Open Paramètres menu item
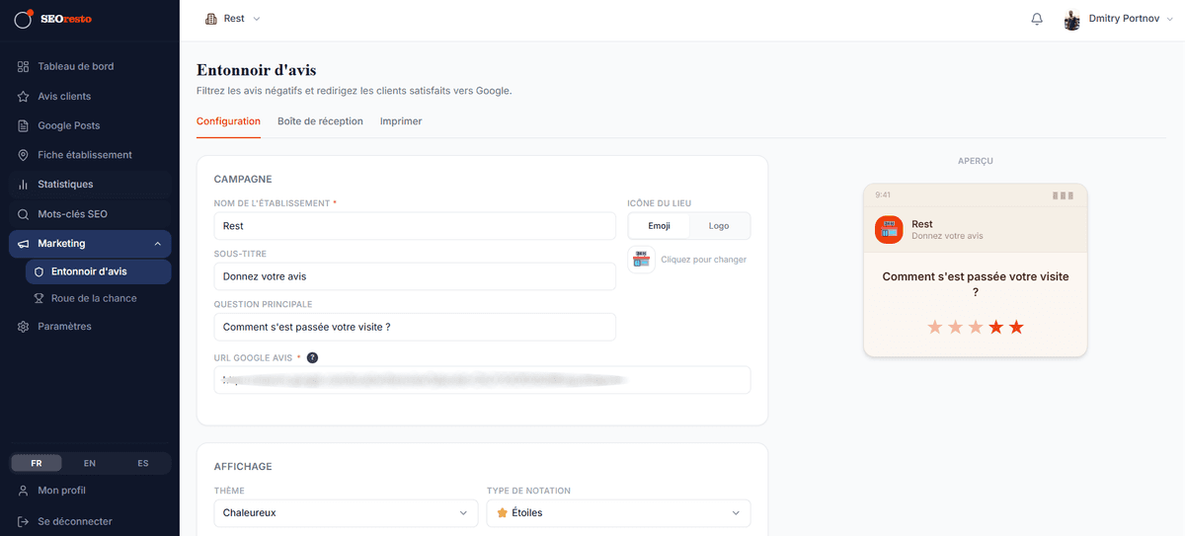The image size is (1185, 536). click(90, 327)
